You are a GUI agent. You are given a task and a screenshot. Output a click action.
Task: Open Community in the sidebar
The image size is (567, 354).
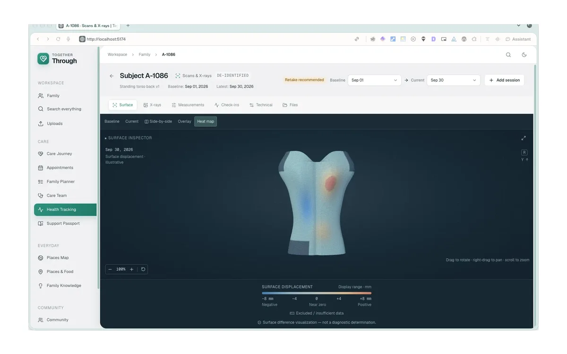click(65, 320)
